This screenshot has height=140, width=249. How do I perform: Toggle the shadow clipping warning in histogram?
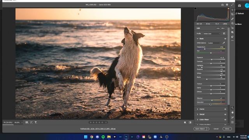point(196,9)
